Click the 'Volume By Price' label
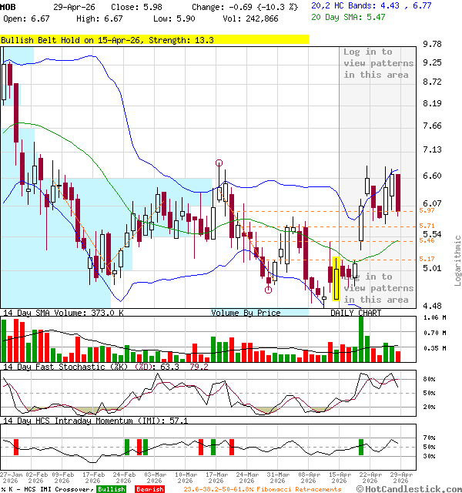 pos(246,313)
